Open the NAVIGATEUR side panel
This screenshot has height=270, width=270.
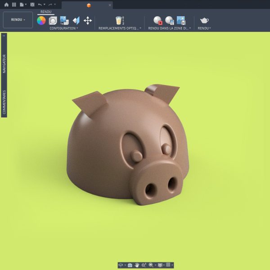click(4, 64)
